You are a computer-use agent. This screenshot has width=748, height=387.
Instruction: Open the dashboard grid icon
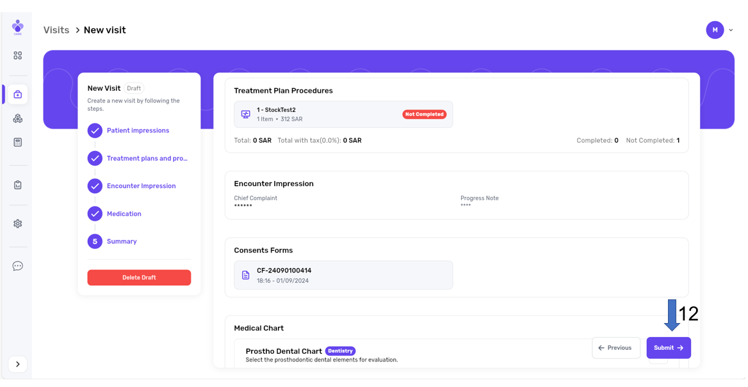click(x=18, y=56)
